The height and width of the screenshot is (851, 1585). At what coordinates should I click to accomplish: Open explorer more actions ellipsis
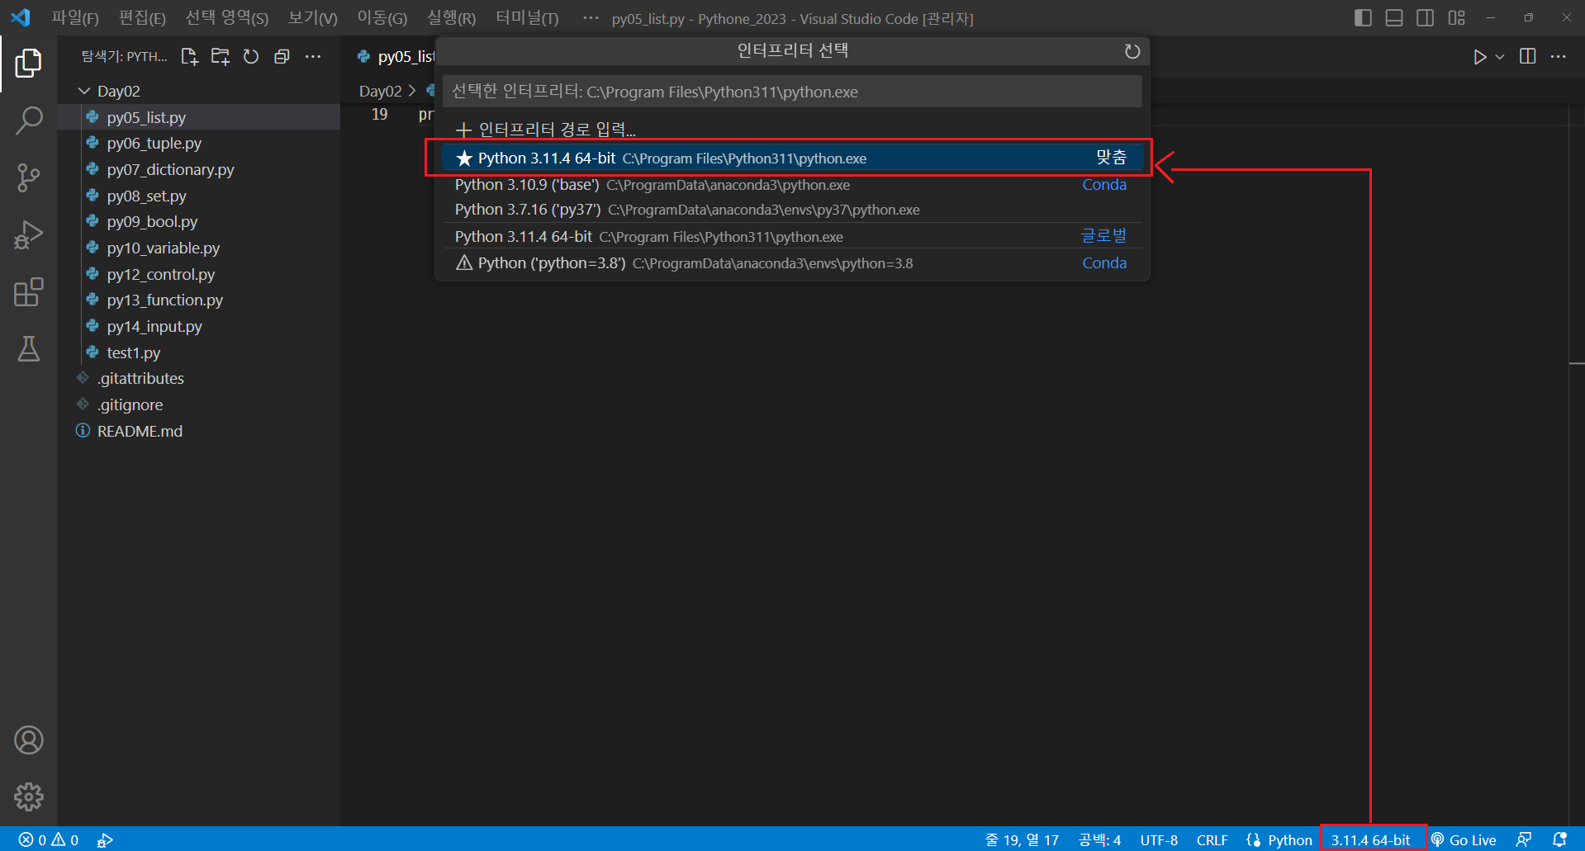pos(313,56)
